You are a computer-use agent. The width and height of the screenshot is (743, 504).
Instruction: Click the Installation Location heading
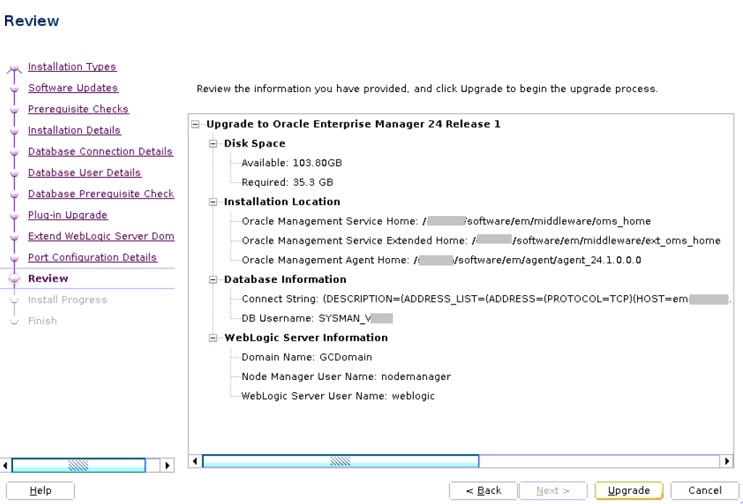coord(282,202)
